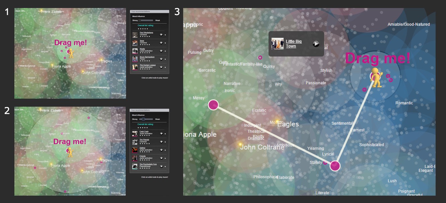The image size is (446, 203).
Task: Play the Optimo recommendation
Action: 161,150
